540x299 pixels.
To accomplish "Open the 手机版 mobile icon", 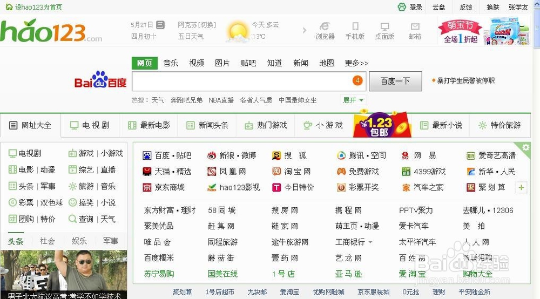I will pyautogui.click(x=355, y=31).
